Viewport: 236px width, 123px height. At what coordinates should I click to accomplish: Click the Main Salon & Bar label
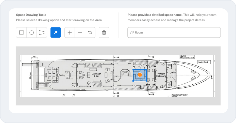point(96,75)
